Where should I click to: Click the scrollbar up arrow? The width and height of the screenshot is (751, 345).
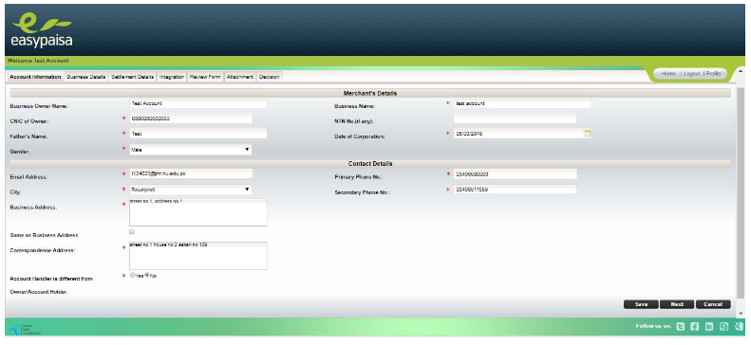(x=742, y=72)
